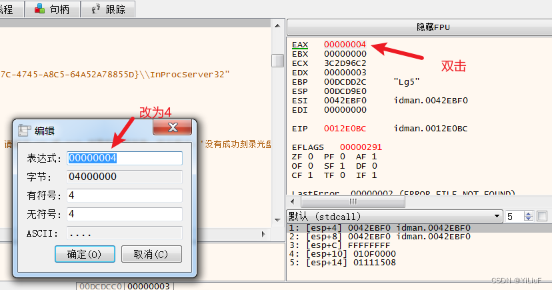552x290 pixels.
Task: Switch to the 句柄 tab
Action: coord(53,9)
